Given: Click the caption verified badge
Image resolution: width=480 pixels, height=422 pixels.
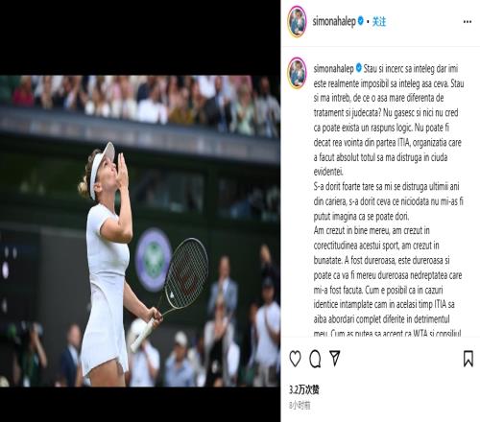Looking at the screenshot, I should coord(358,68).
